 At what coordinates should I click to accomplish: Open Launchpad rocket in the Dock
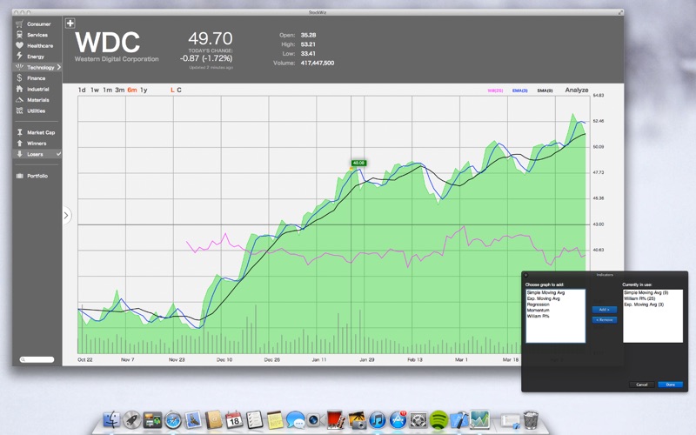[x=132, y=419]
